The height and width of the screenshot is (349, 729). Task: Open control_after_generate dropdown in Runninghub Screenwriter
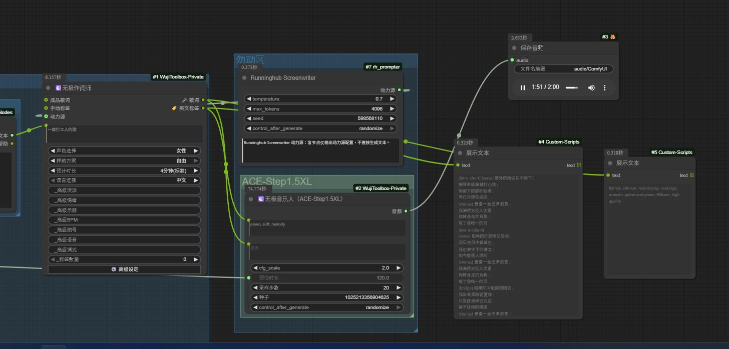(x=320, y=128)
